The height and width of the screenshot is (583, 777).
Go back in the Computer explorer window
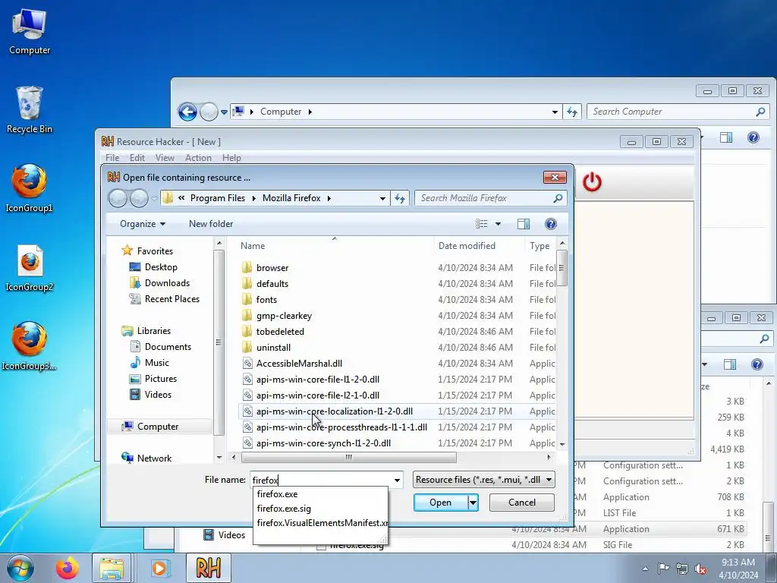point(187,112)
